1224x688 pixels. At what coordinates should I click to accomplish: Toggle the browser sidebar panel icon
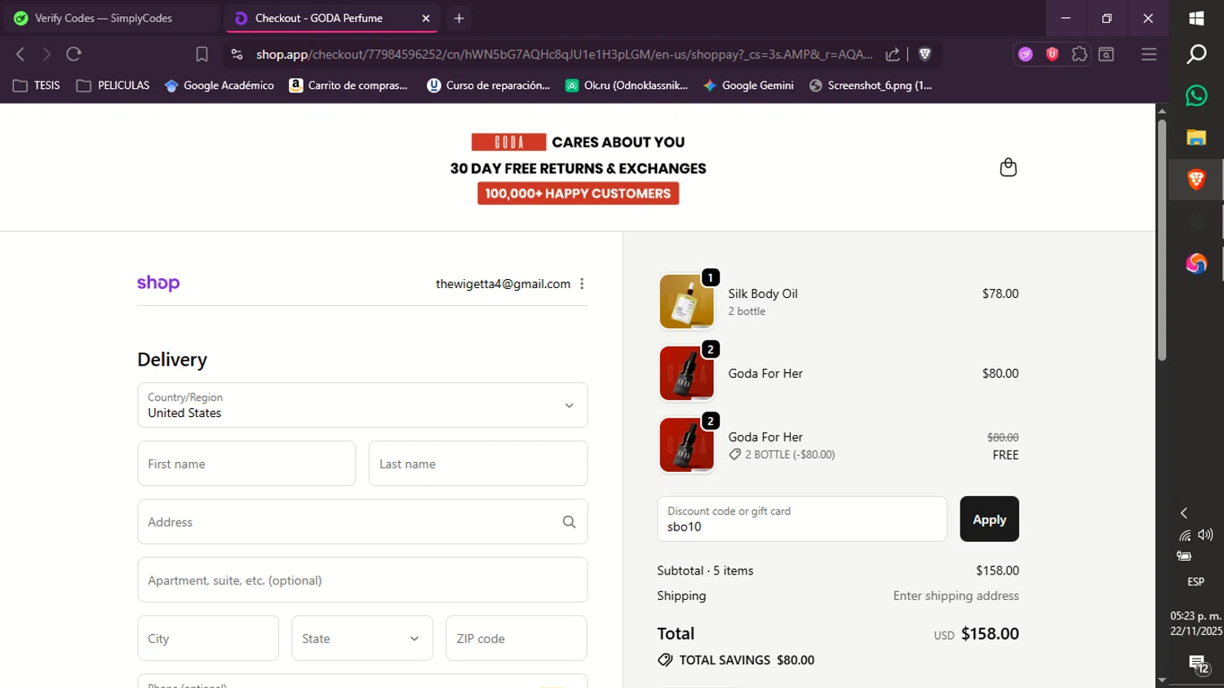1106,54
